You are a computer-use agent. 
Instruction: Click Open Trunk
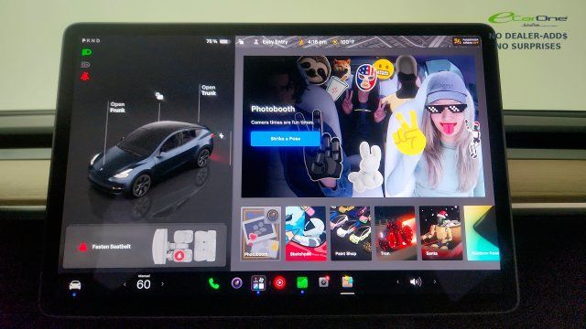[209, 90]
